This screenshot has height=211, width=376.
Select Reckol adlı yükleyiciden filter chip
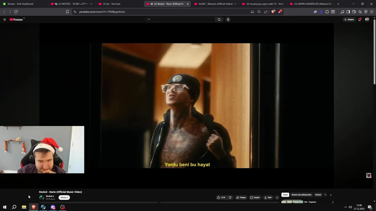tap(301, 195)
